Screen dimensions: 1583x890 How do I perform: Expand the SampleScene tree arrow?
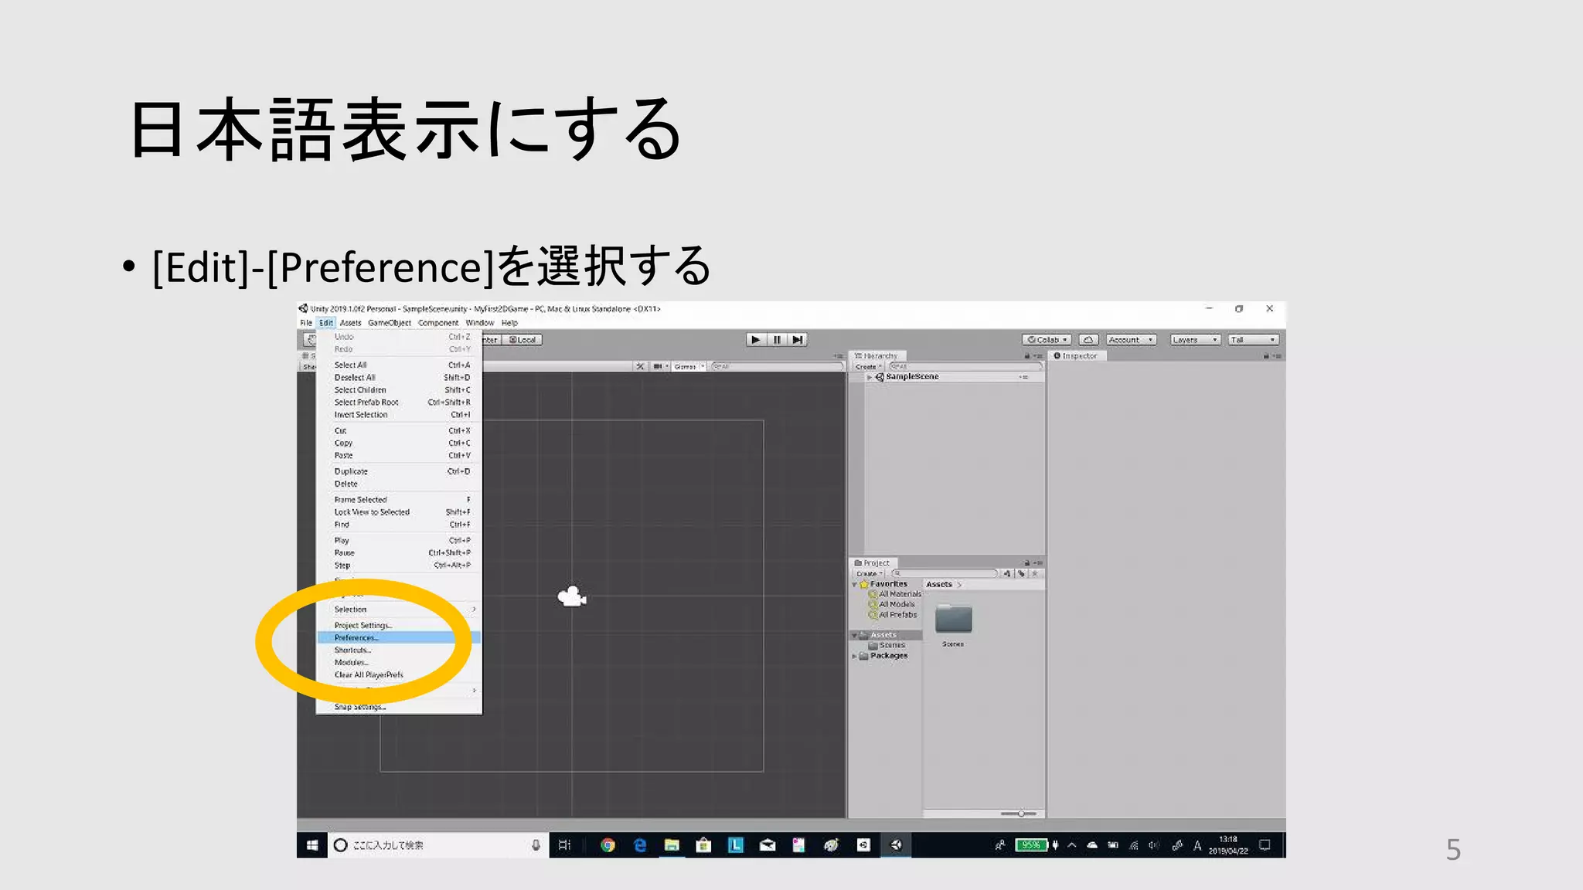pos(869,377)
